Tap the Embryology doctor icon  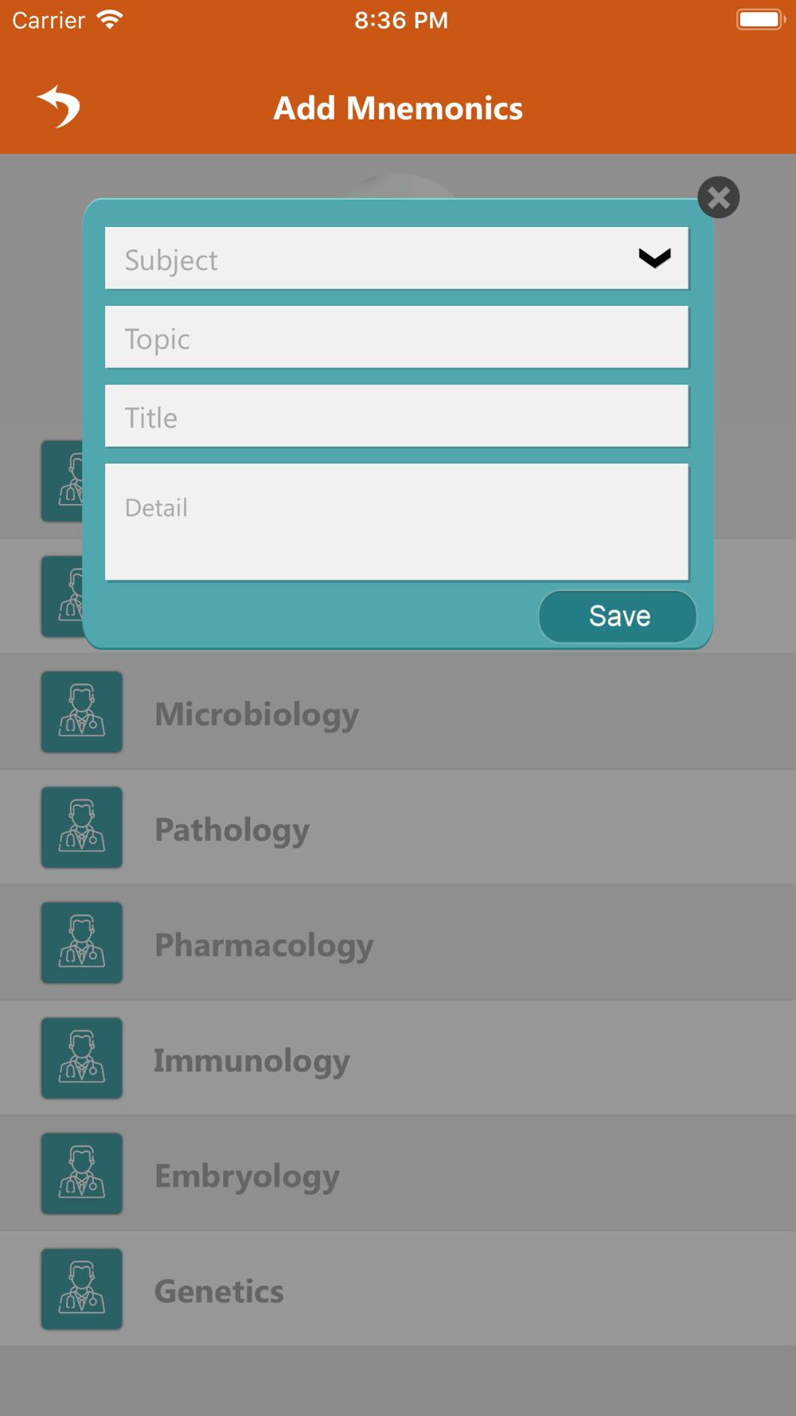(x=82, y=1174)
